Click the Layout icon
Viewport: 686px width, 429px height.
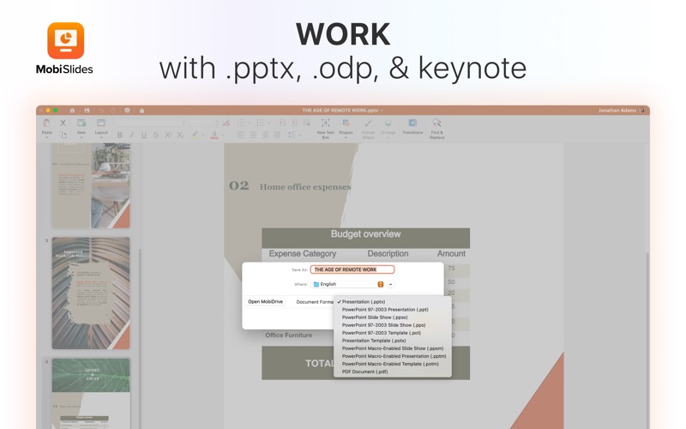click(x=101, y=123)
